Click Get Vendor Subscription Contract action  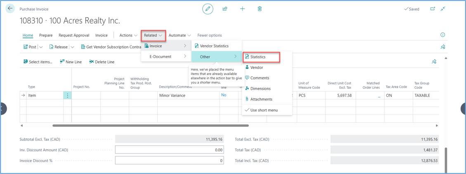tap(111, 47)
